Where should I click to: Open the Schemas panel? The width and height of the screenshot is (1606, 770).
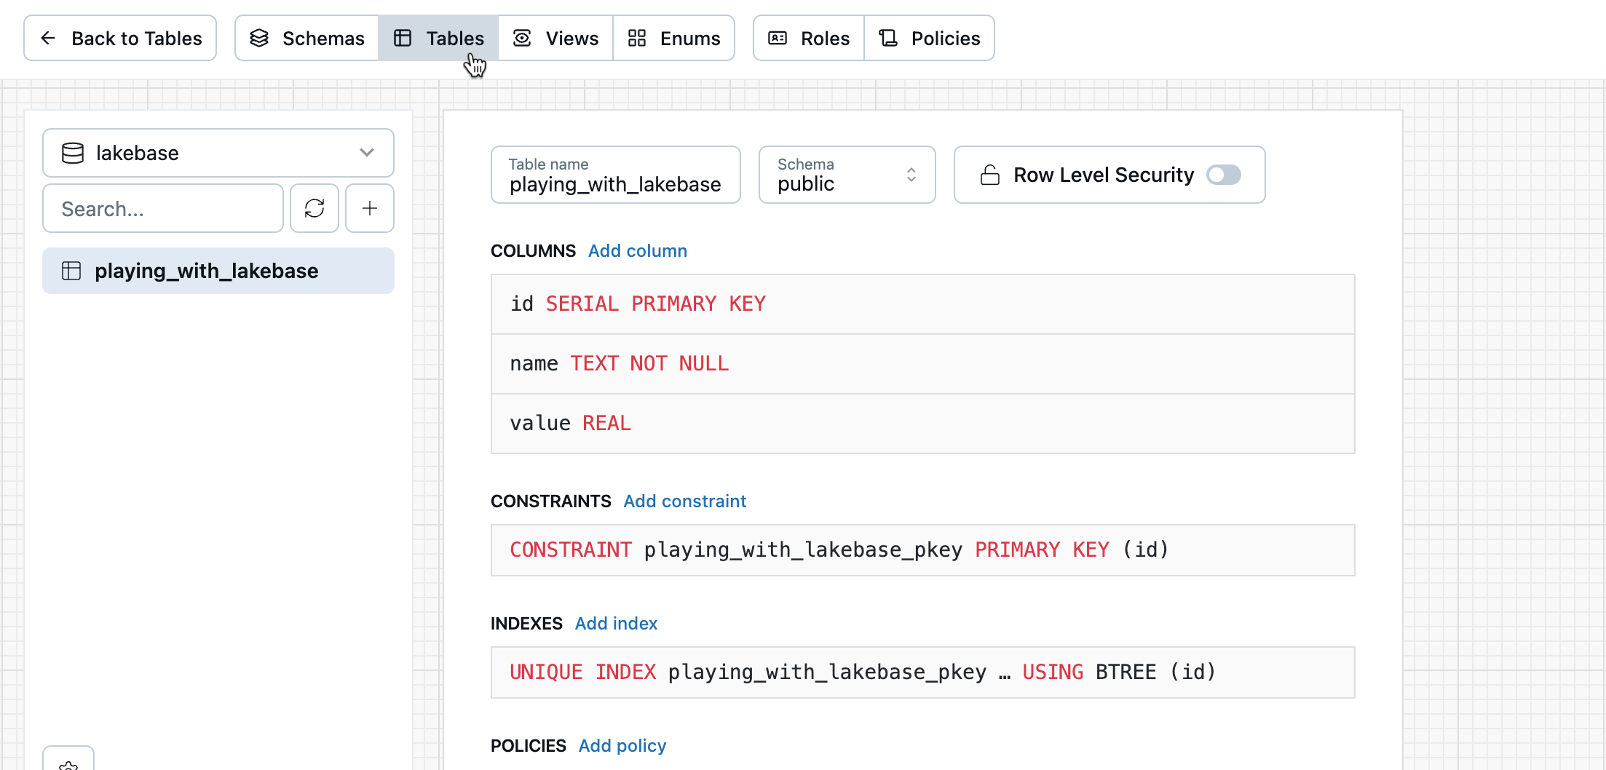[307, 38]
